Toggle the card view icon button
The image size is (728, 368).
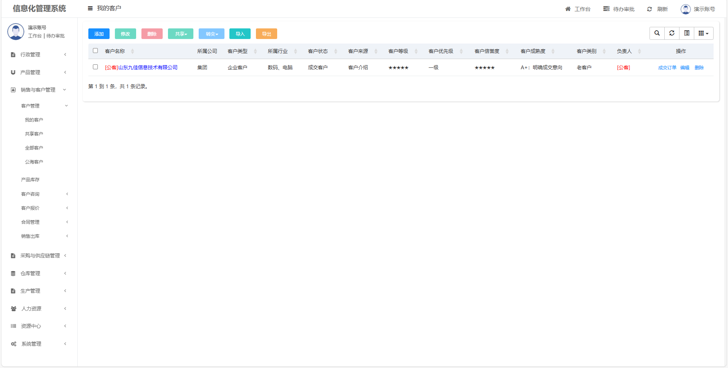[687, 33]
